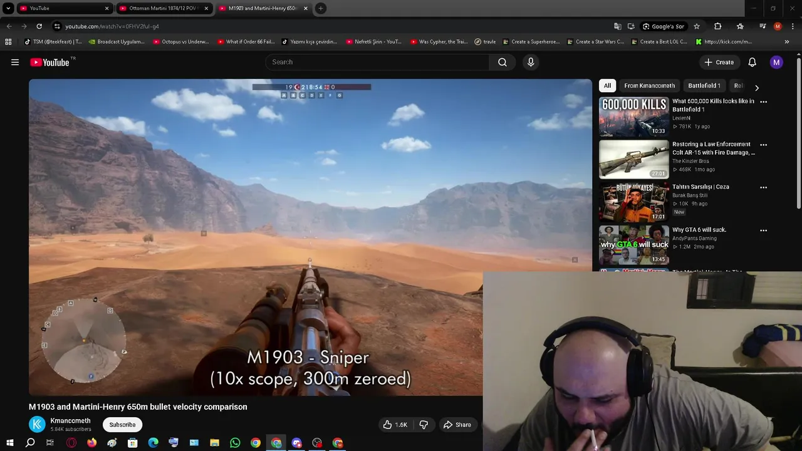This screenshot has height=451, width=802.
Task: Show more bookmarks with the overflow chevron
Action: coord(786,42)
